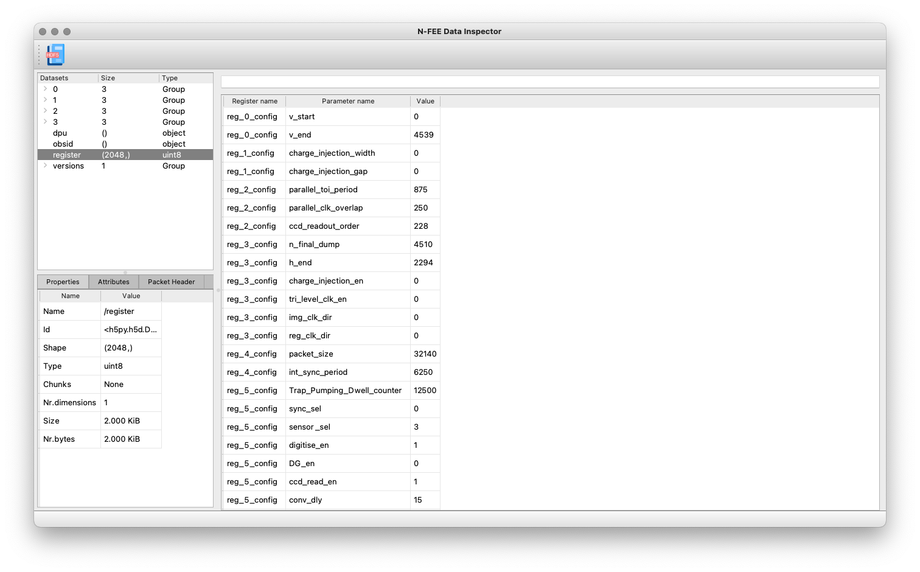Select charge_injection_gap parameter cell

coord(348,172)
